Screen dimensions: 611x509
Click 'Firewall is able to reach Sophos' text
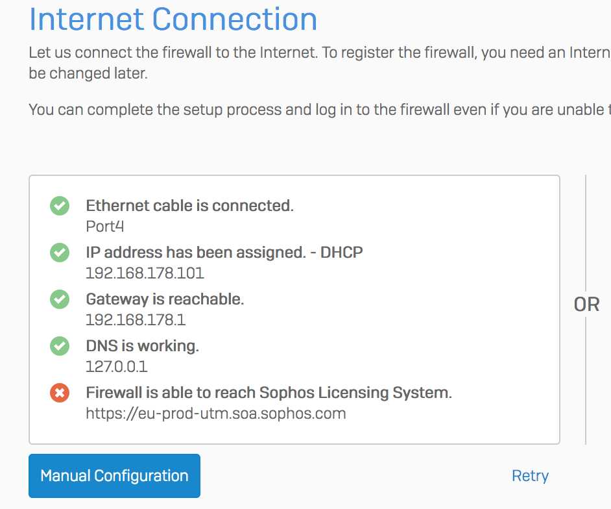coord(269,393)
